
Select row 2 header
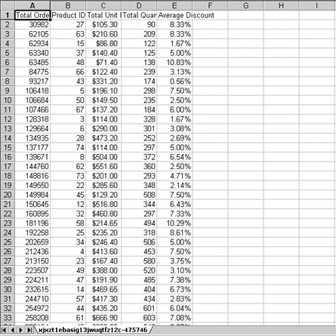click(8, 25)
